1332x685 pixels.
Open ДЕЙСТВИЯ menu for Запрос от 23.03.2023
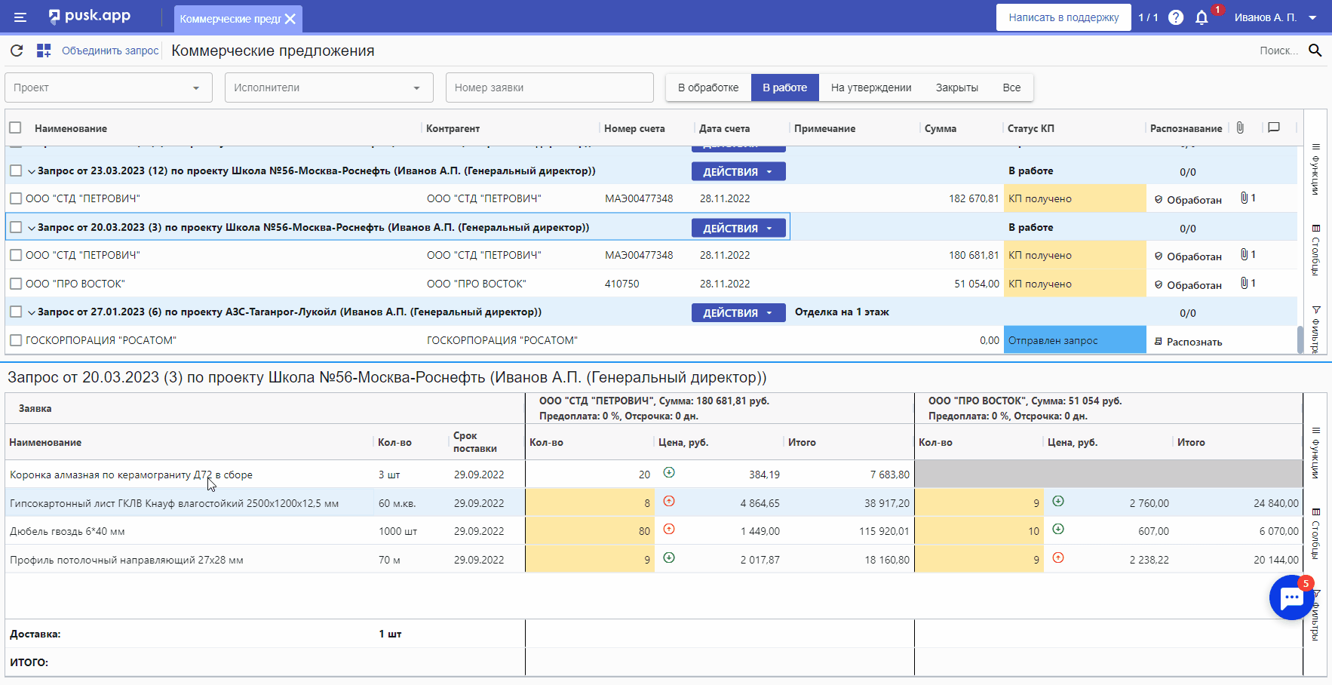(738, 171)
